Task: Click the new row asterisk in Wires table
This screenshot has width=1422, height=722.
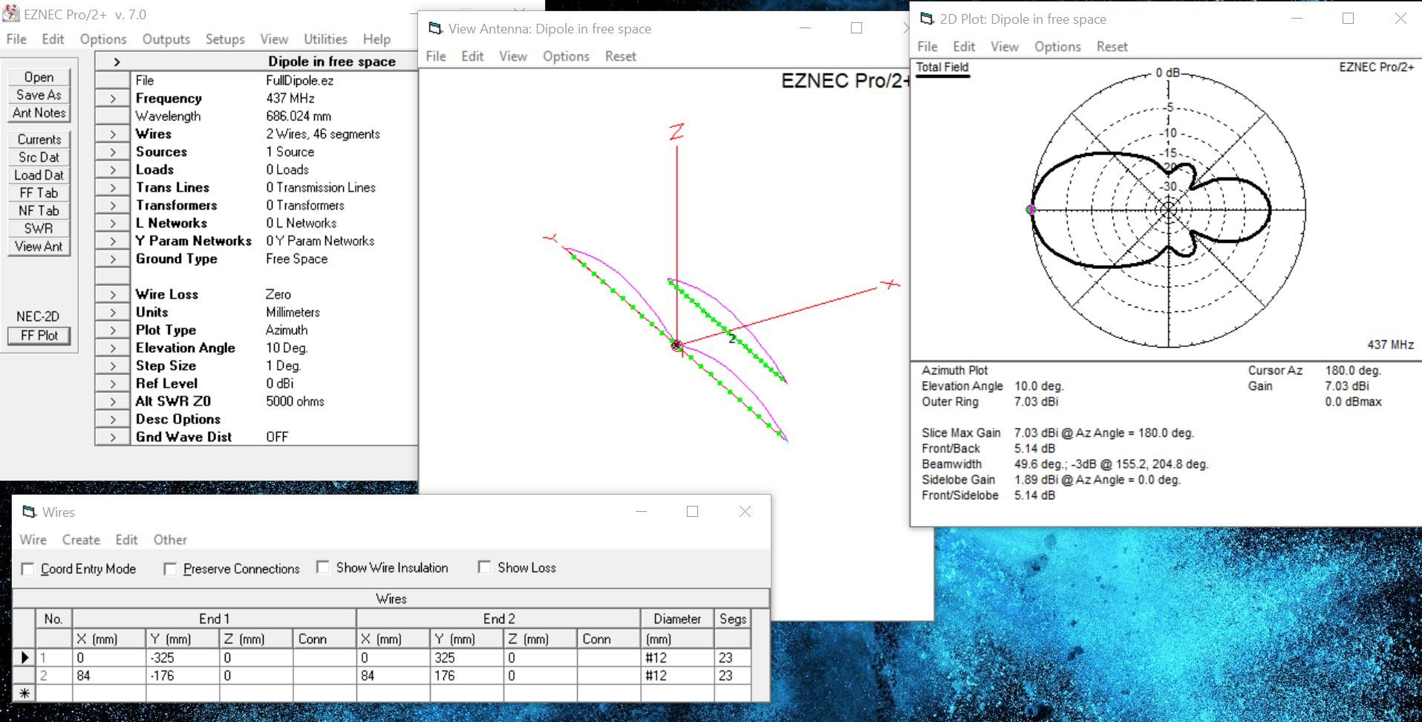Action: [x=25, y=693]
